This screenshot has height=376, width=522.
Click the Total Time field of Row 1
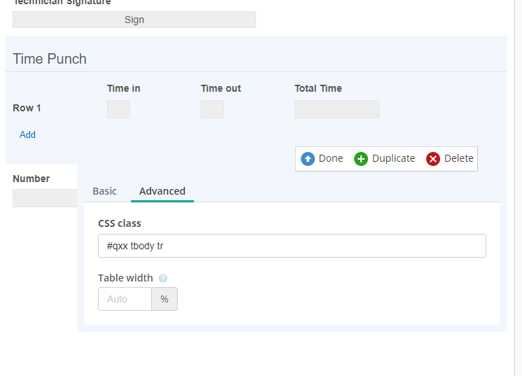(337, 109)
